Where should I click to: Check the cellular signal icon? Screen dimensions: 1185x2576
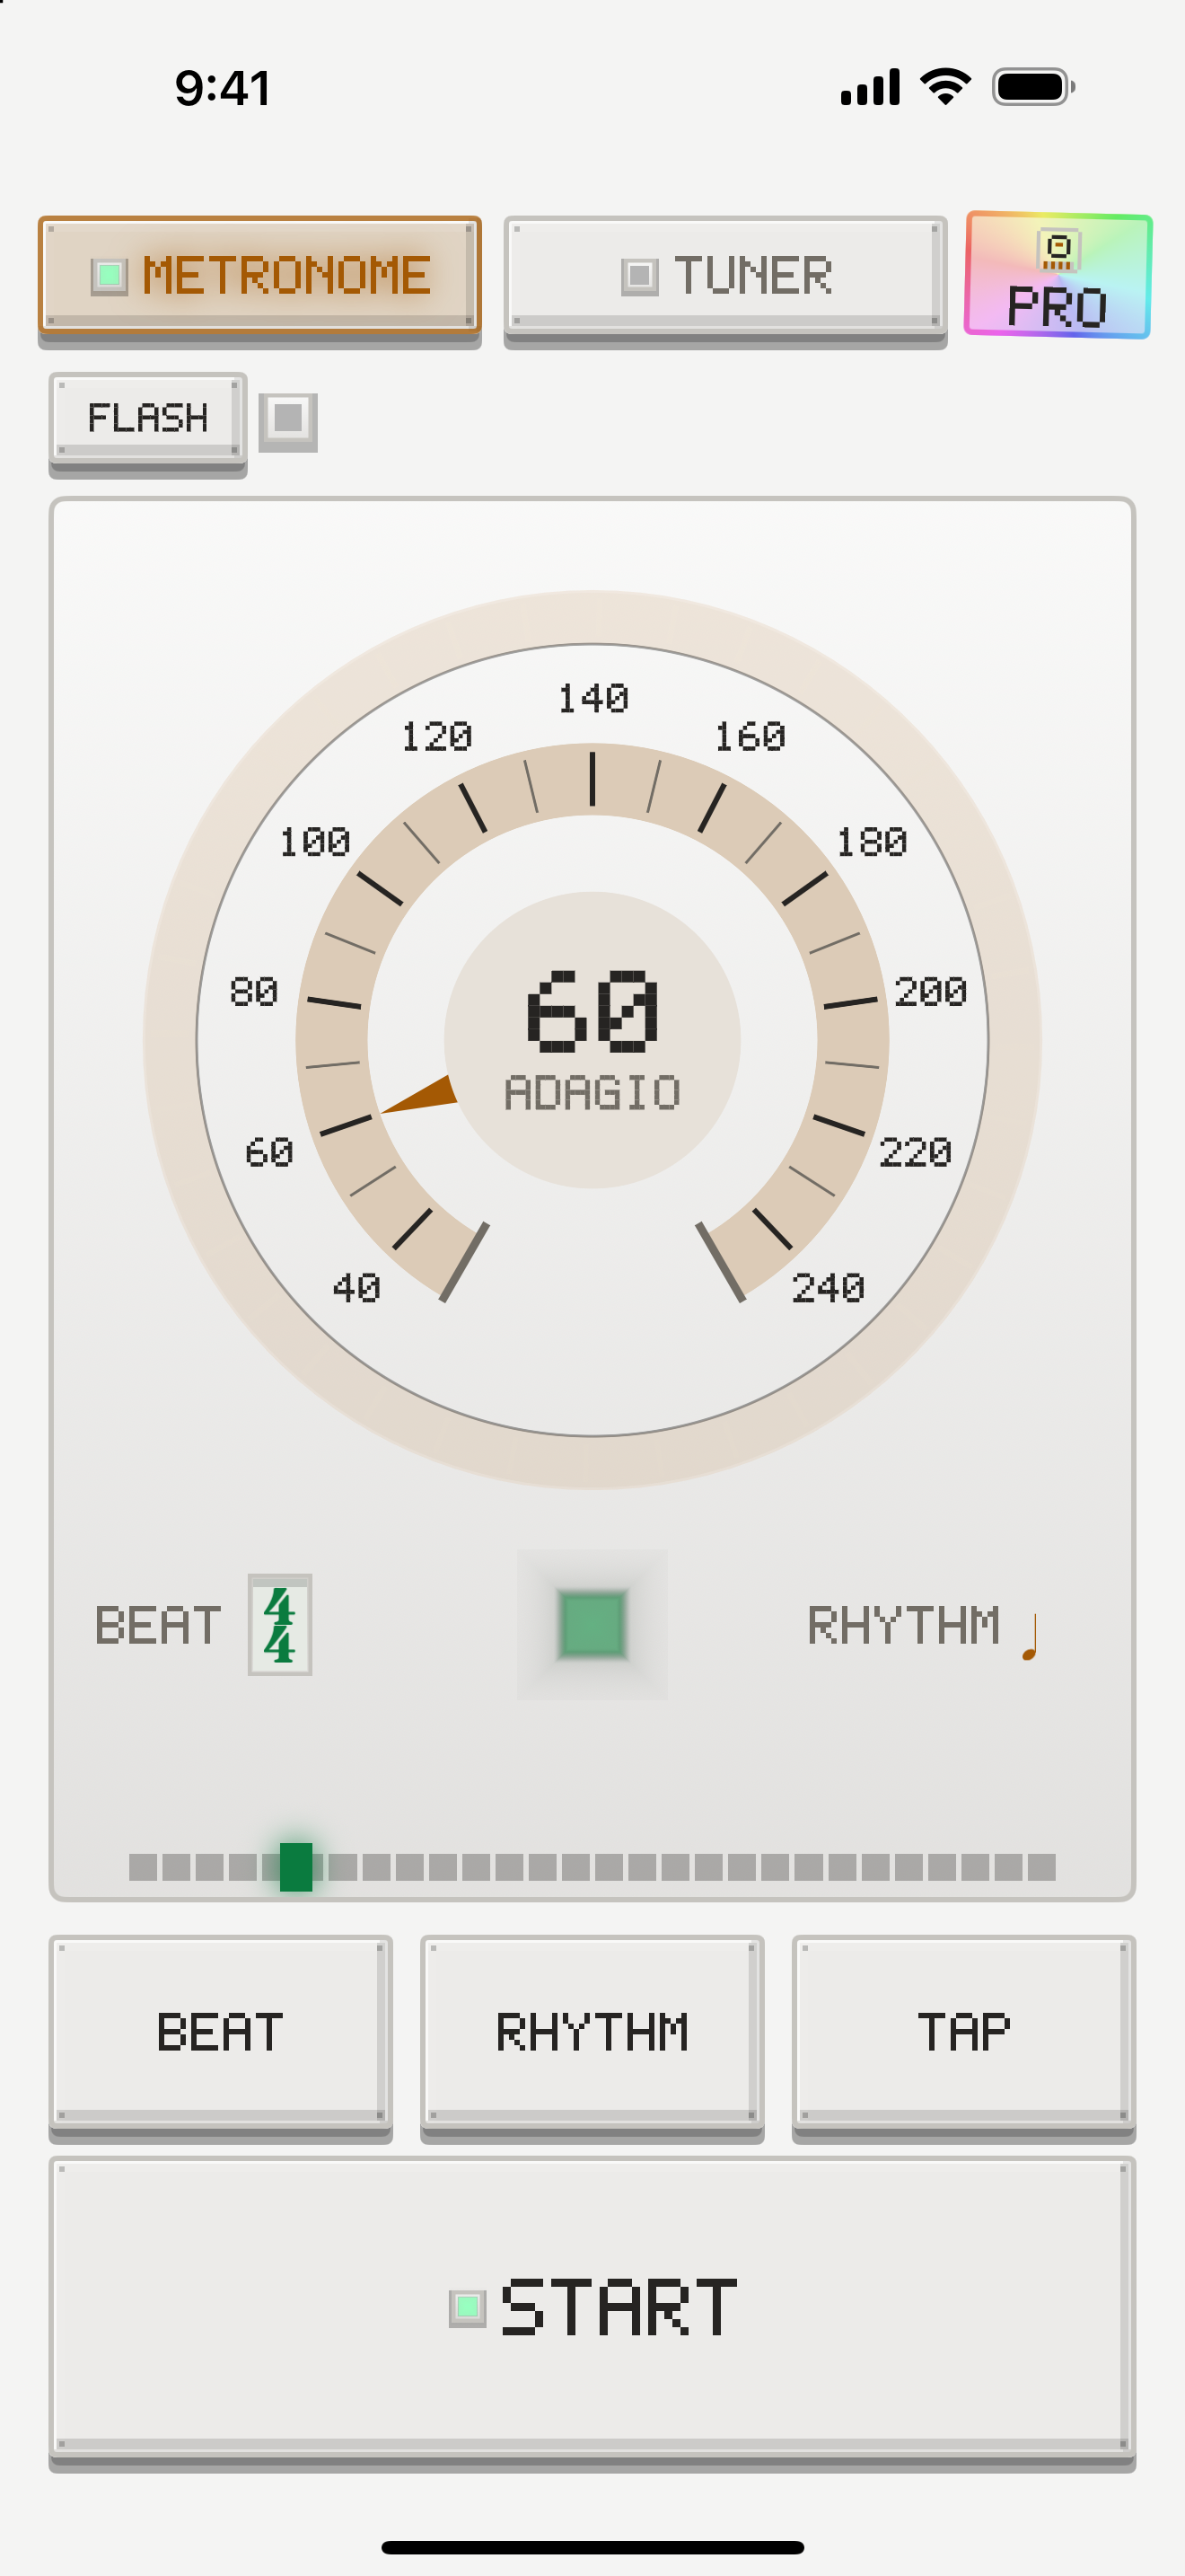coord(870,87)
